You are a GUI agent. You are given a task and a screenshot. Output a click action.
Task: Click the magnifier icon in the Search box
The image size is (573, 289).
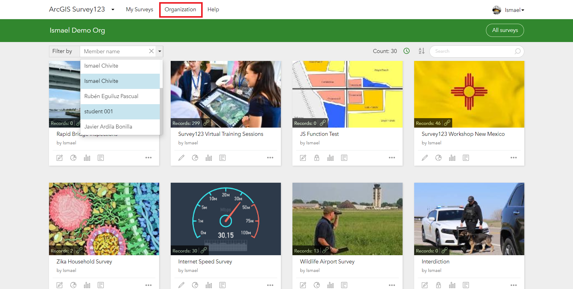click(x=517, y=51)
